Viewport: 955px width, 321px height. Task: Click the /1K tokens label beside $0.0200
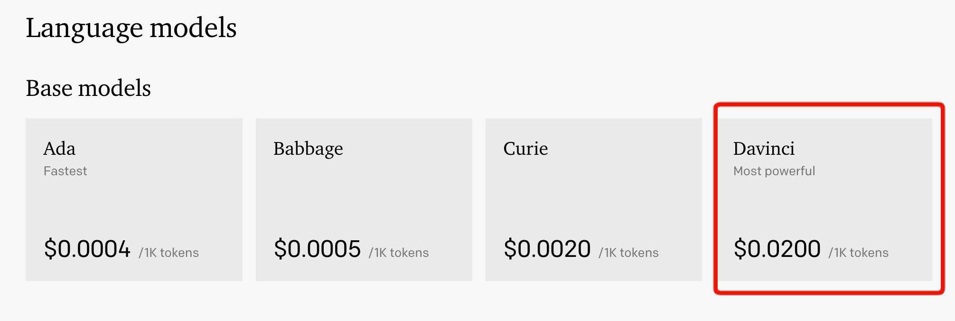click(859, 253)
